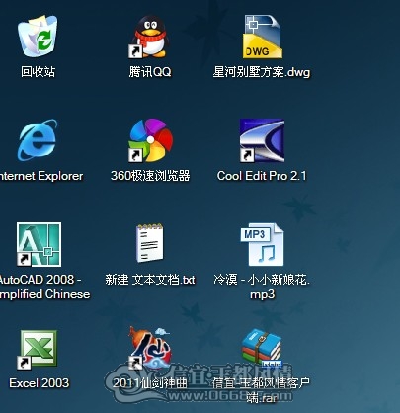The width and height of the screenshot is (400, 413).
Task: Launch Excel 2003 shortcut icon
Action: tap(38, 350)
